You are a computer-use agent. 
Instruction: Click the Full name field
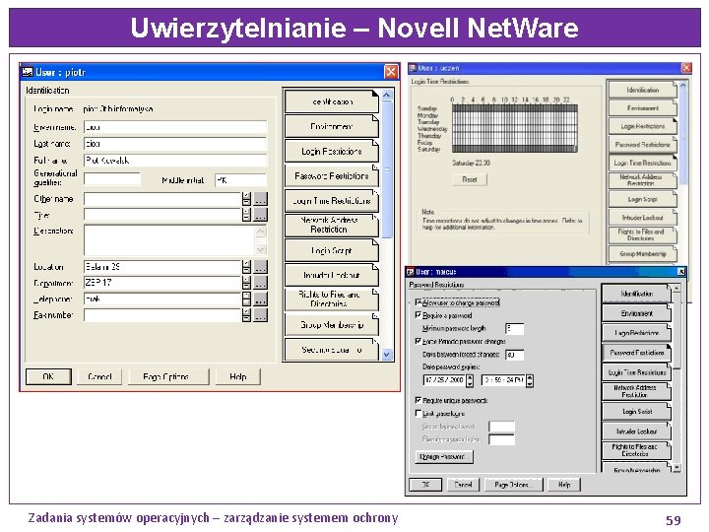pyautogui.click(x=175, y=161)
